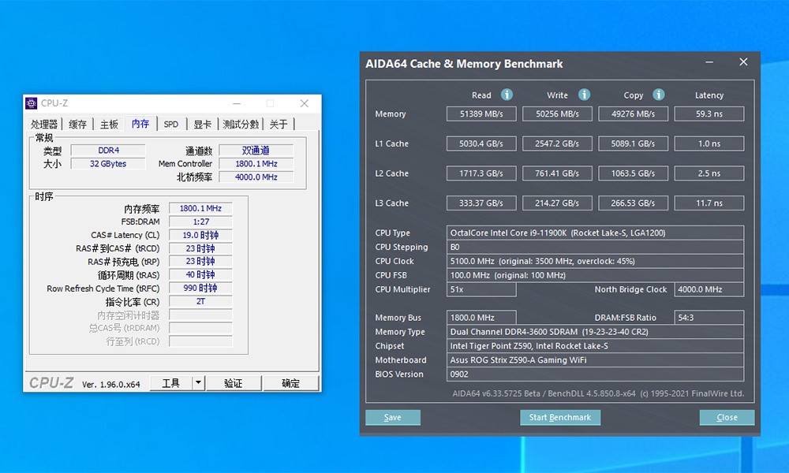Switch to the 缓存 tab
Image resolution: width=789 pixels, height=473 pixels.
77,124
